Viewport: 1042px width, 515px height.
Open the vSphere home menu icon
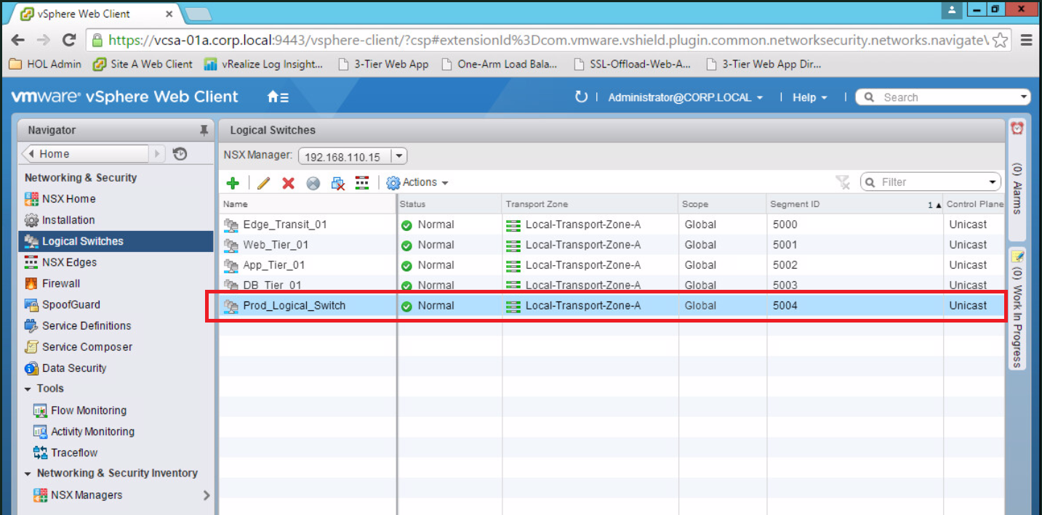278,97
